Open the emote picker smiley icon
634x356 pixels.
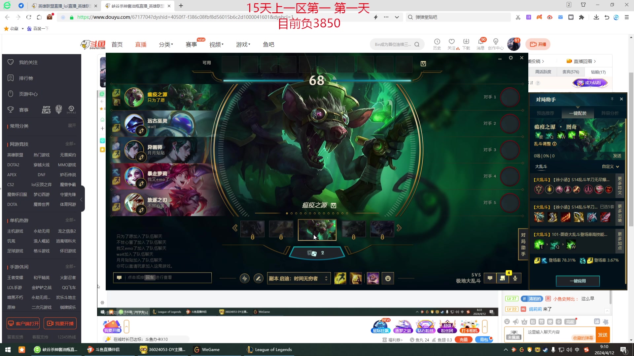tap(388, 279)
